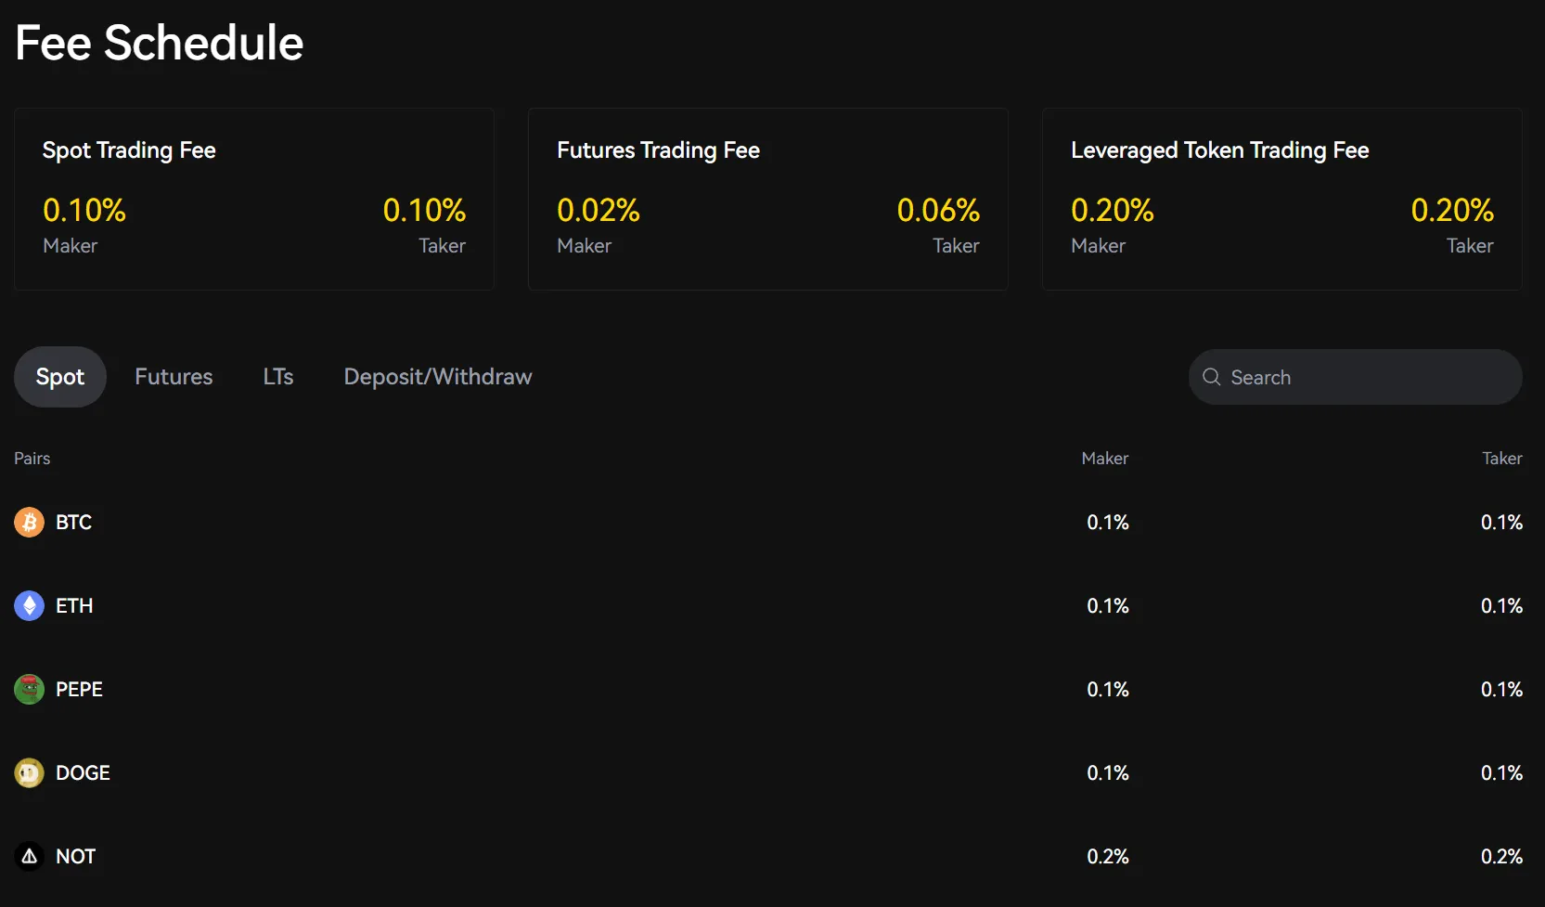Screen dimensions: 1545x907
Task: Switch to the Futures tab
Action: click(174, 377)
